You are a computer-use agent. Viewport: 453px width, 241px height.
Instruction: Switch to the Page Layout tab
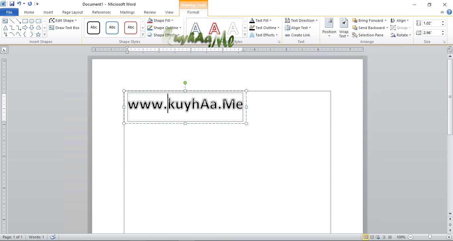(x=73, y=12)
